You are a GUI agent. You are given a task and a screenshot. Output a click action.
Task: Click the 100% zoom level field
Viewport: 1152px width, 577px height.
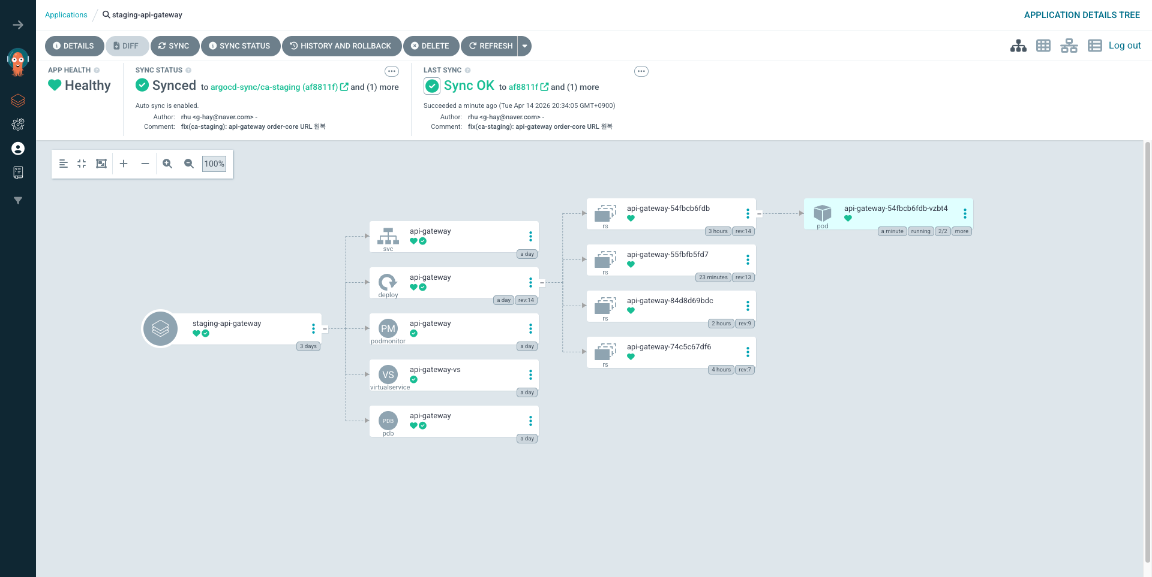(x=214, y=164)
